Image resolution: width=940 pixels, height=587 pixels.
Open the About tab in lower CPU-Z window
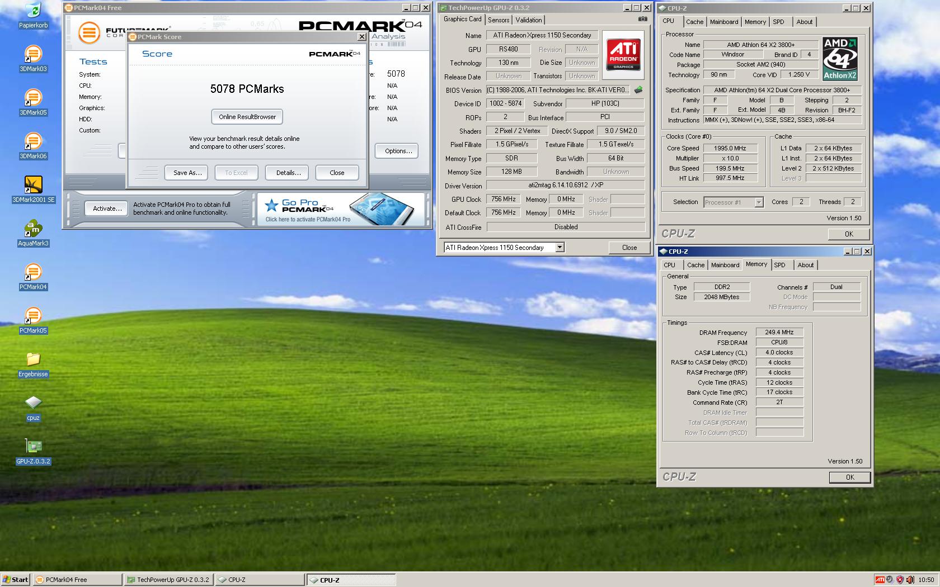click(x=806, y=265)
